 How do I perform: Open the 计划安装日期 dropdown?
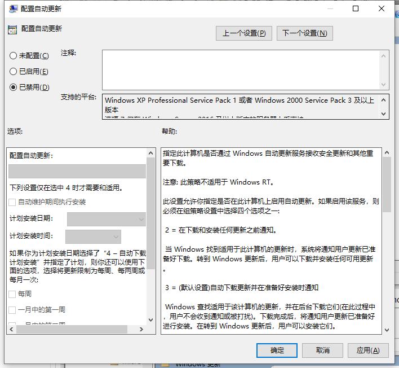107,219
